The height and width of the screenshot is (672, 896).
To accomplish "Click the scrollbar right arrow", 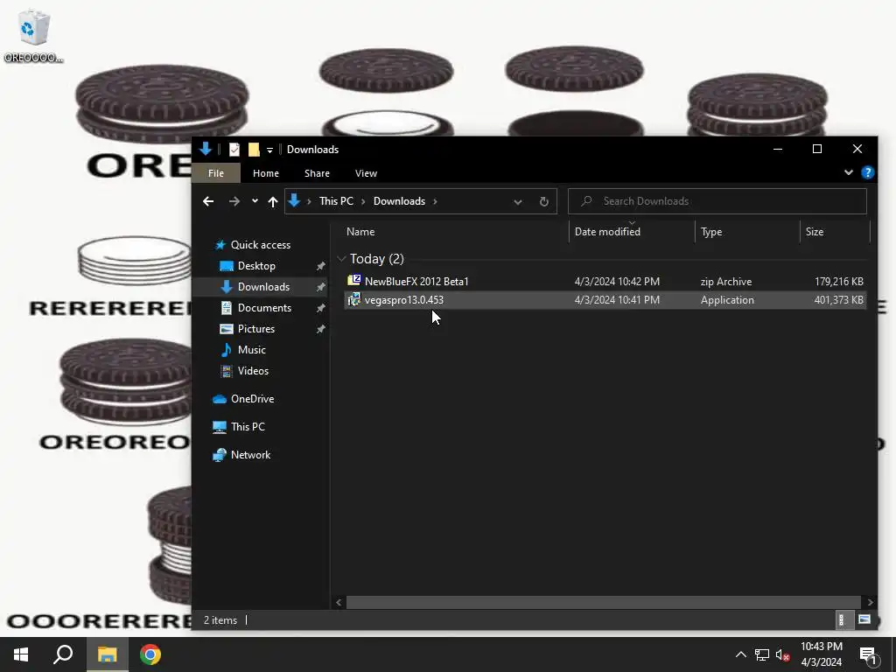I will [870, 602].
